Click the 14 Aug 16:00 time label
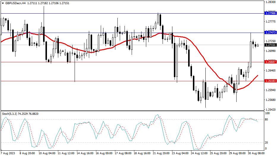Screen dimensions: 277x156 [85, 153]
